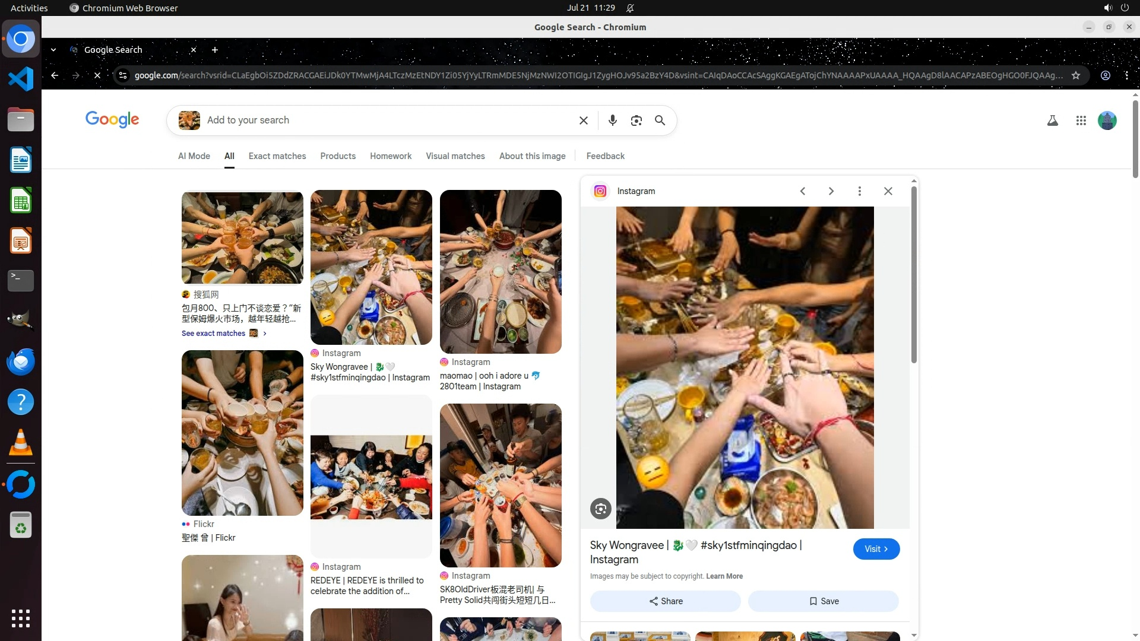The image size is (1140, 641).
Task: Close the Instagram preview panel
Action: tap(888, 191)
